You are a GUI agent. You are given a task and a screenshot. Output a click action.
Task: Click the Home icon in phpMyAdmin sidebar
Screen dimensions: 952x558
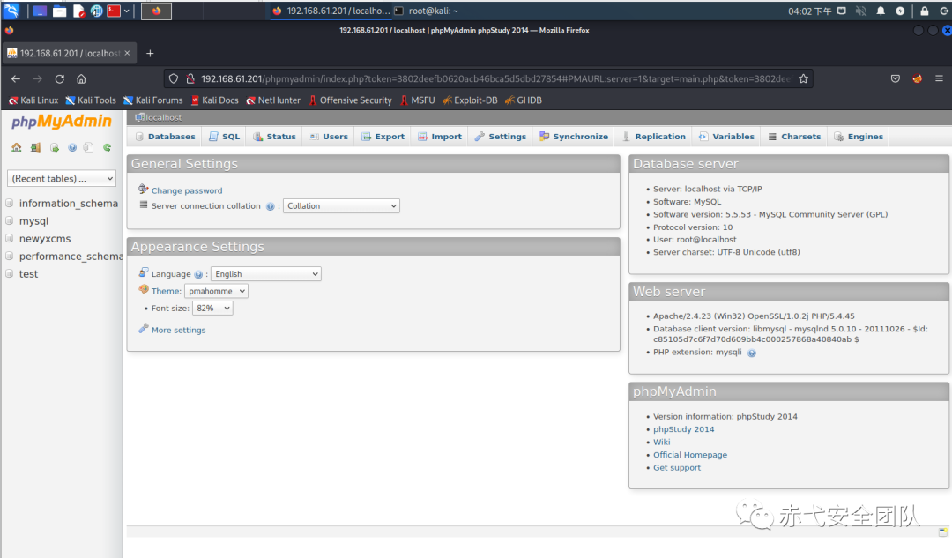pyautogui.click(x=17, y=147)
